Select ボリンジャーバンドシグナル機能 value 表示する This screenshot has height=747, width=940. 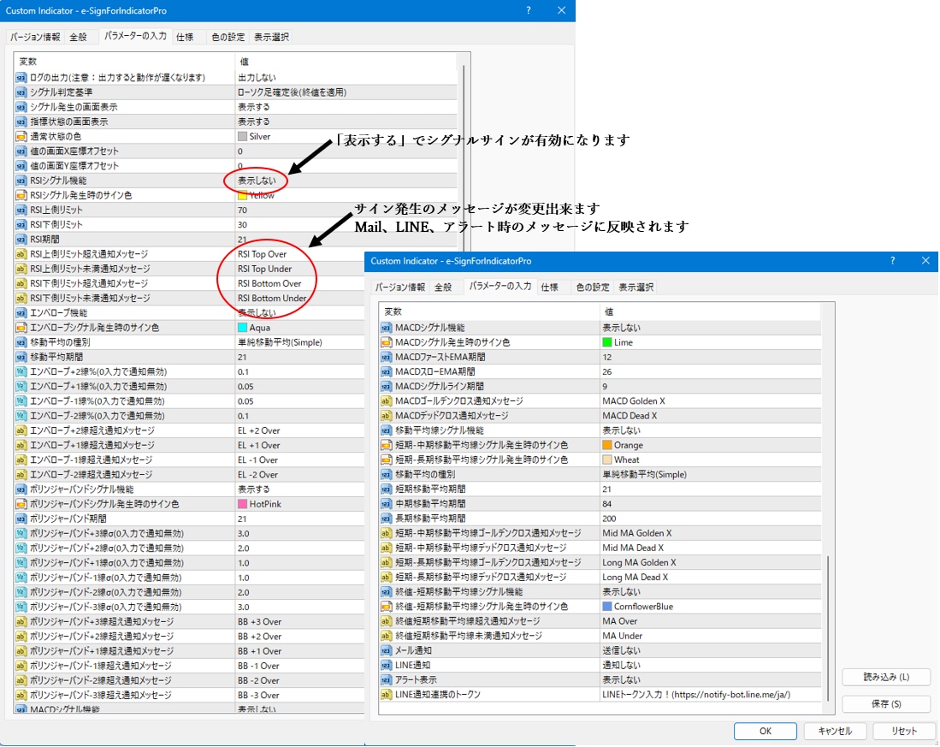click(x=253, y=489)
